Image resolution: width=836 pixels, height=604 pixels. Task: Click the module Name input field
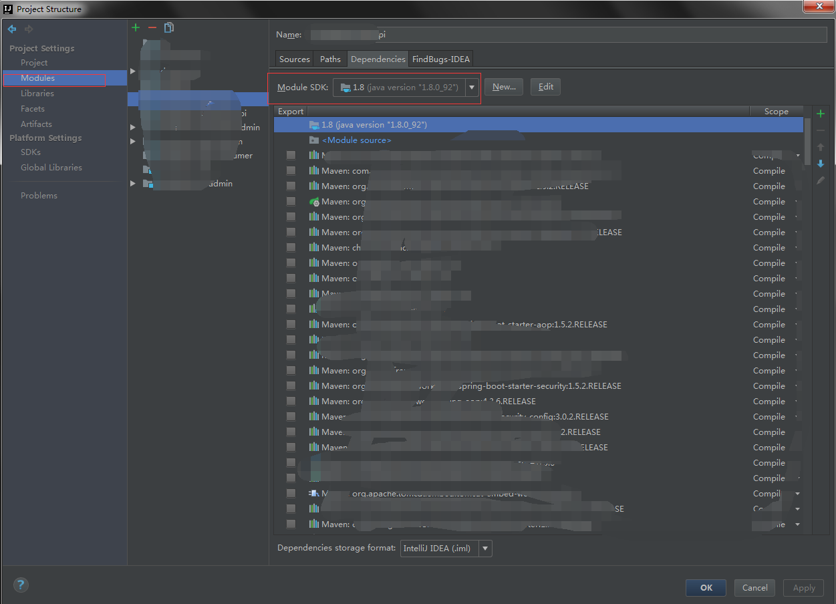[x=567, y=35]
